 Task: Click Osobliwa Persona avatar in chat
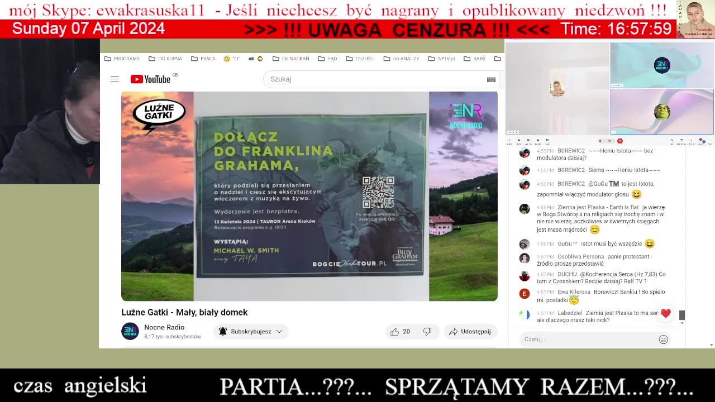[524, 258]
